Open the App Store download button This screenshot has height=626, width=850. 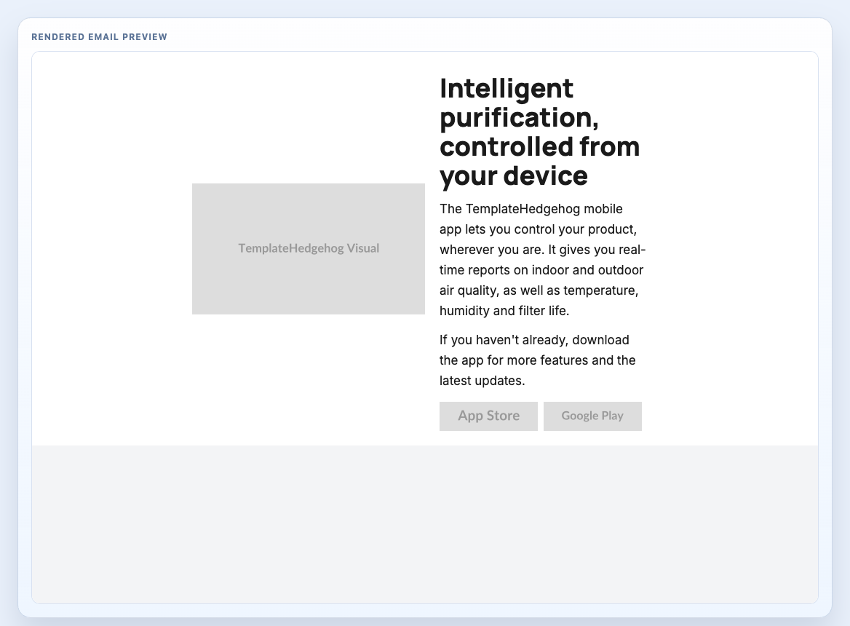(x=488, y=416)
